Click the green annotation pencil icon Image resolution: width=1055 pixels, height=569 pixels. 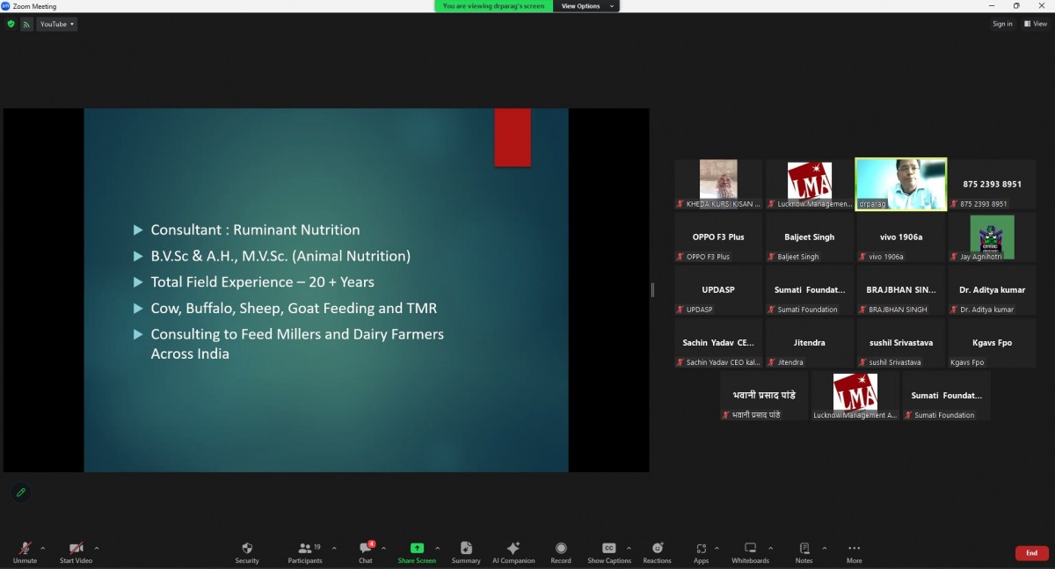pyautogui.click(x=20, y=492)
